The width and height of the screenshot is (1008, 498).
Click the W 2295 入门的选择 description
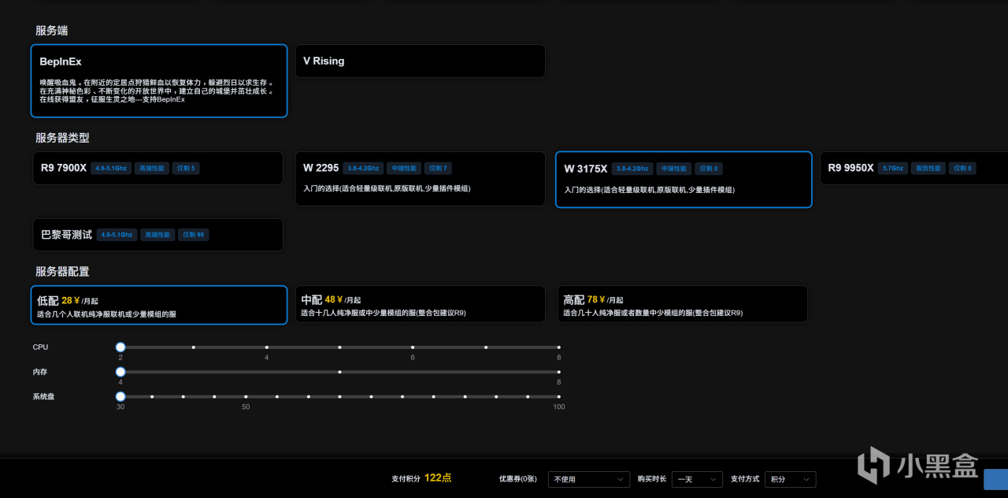387,189
